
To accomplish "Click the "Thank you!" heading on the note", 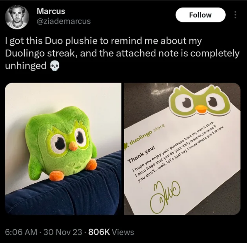I will coord(142,154).
